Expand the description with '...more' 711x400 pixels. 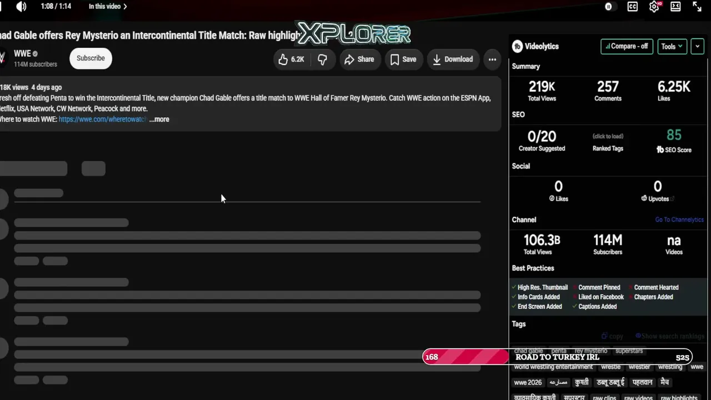point(159,119)
